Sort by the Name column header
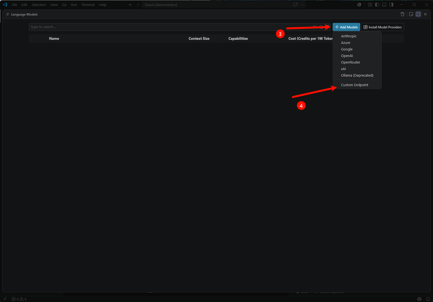 tap(54, 38)
